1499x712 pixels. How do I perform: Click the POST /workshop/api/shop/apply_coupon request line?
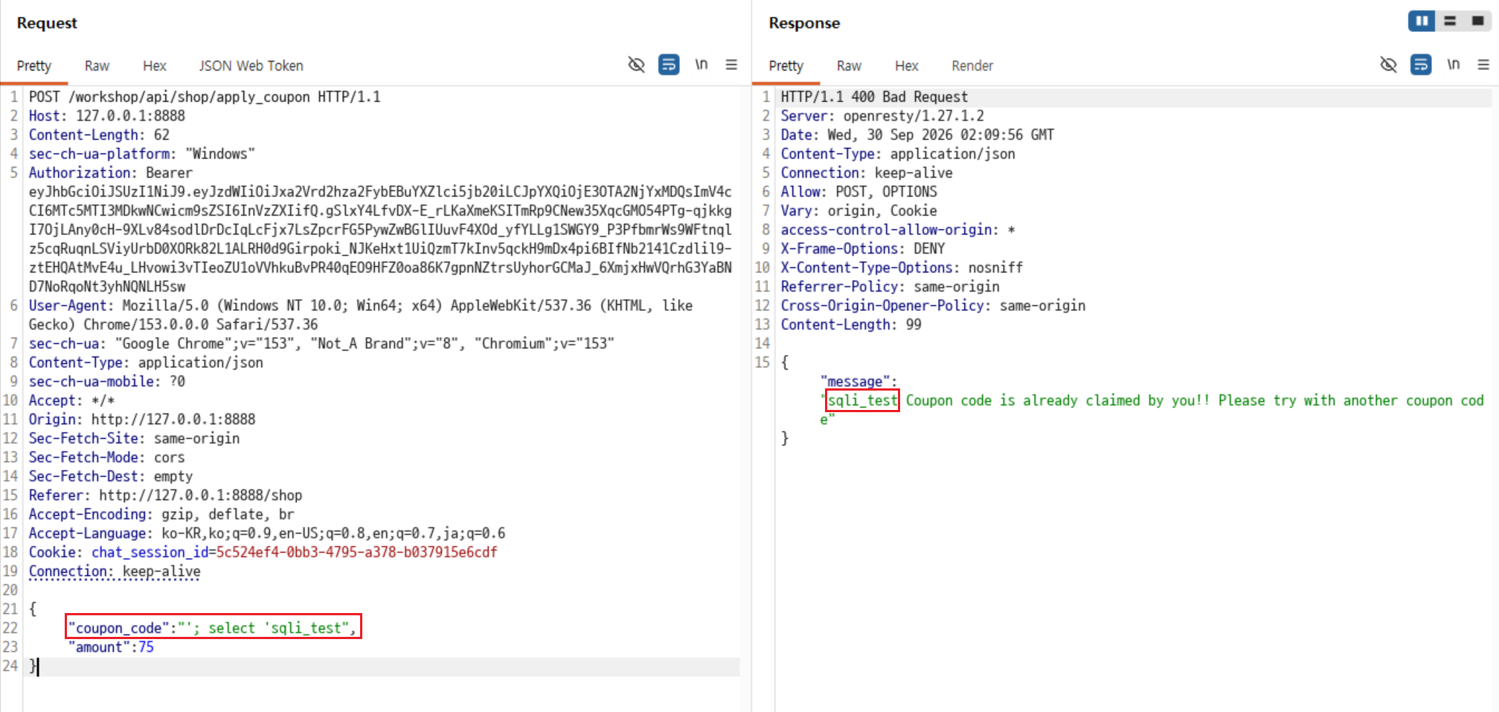[x=205, y=97]
